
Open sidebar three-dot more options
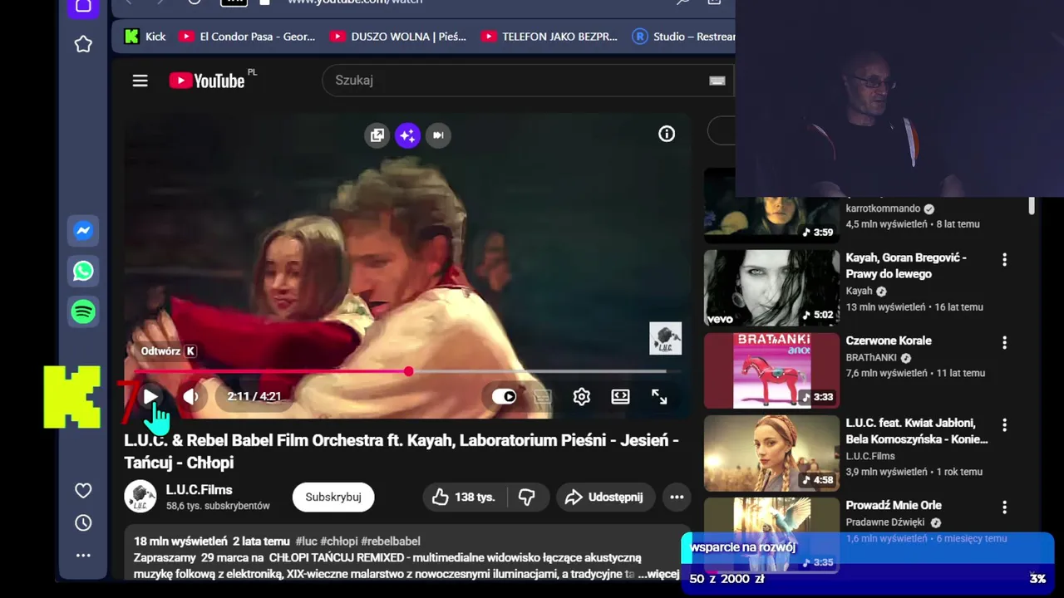[x=83, y=556]
